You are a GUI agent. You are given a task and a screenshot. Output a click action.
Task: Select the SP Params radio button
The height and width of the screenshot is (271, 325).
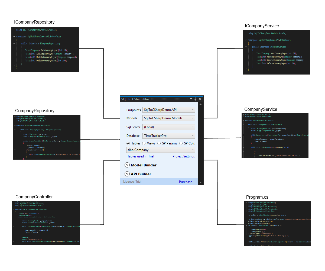[x=159, y=143]
